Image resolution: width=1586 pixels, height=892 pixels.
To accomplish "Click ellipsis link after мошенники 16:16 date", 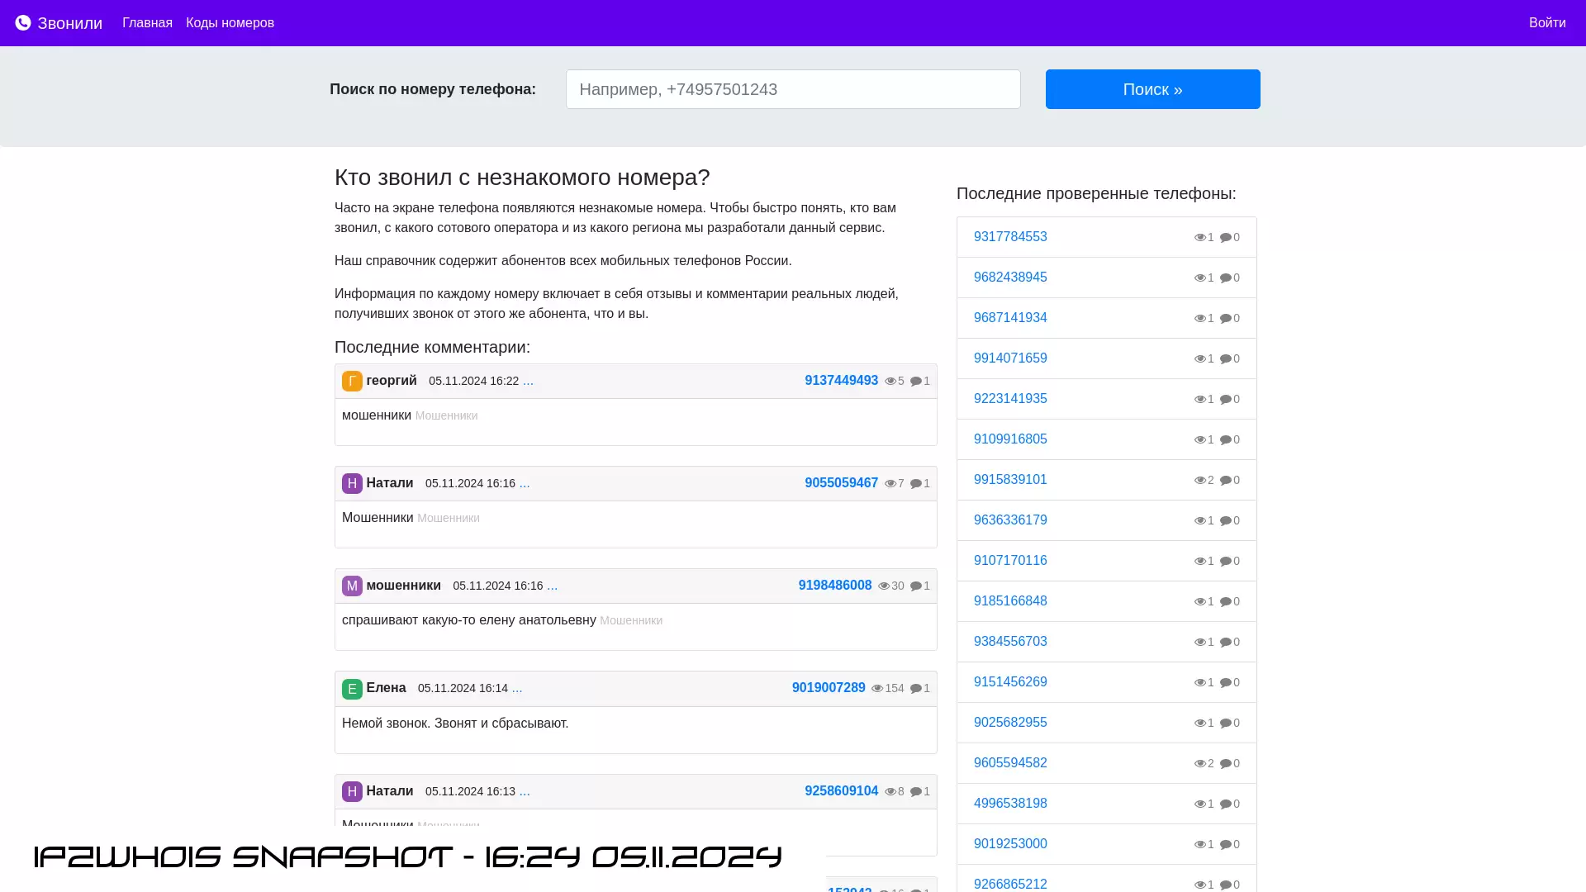I will click(552, 586).
